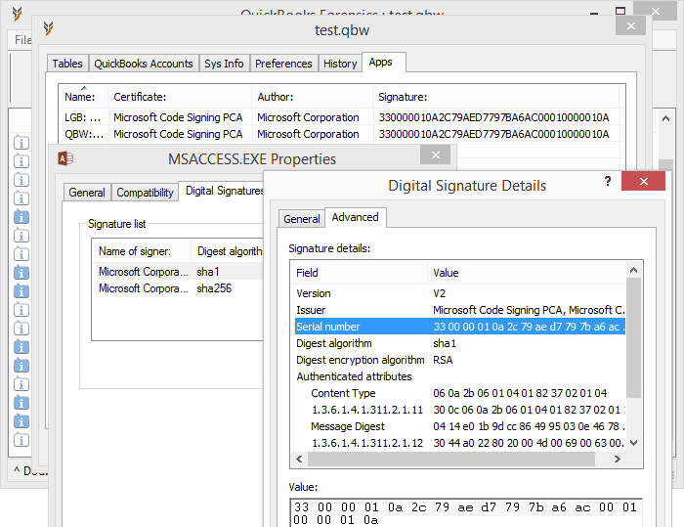684x527 pixels.
Task: Select the Issuer field row
Action: (460, 310)
